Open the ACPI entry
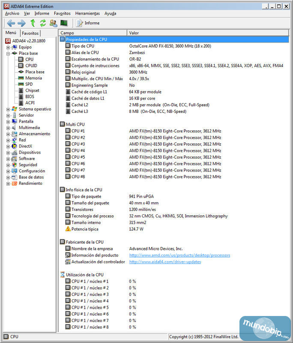This screenshot has height=343, width=293. [x=30, y=103]
